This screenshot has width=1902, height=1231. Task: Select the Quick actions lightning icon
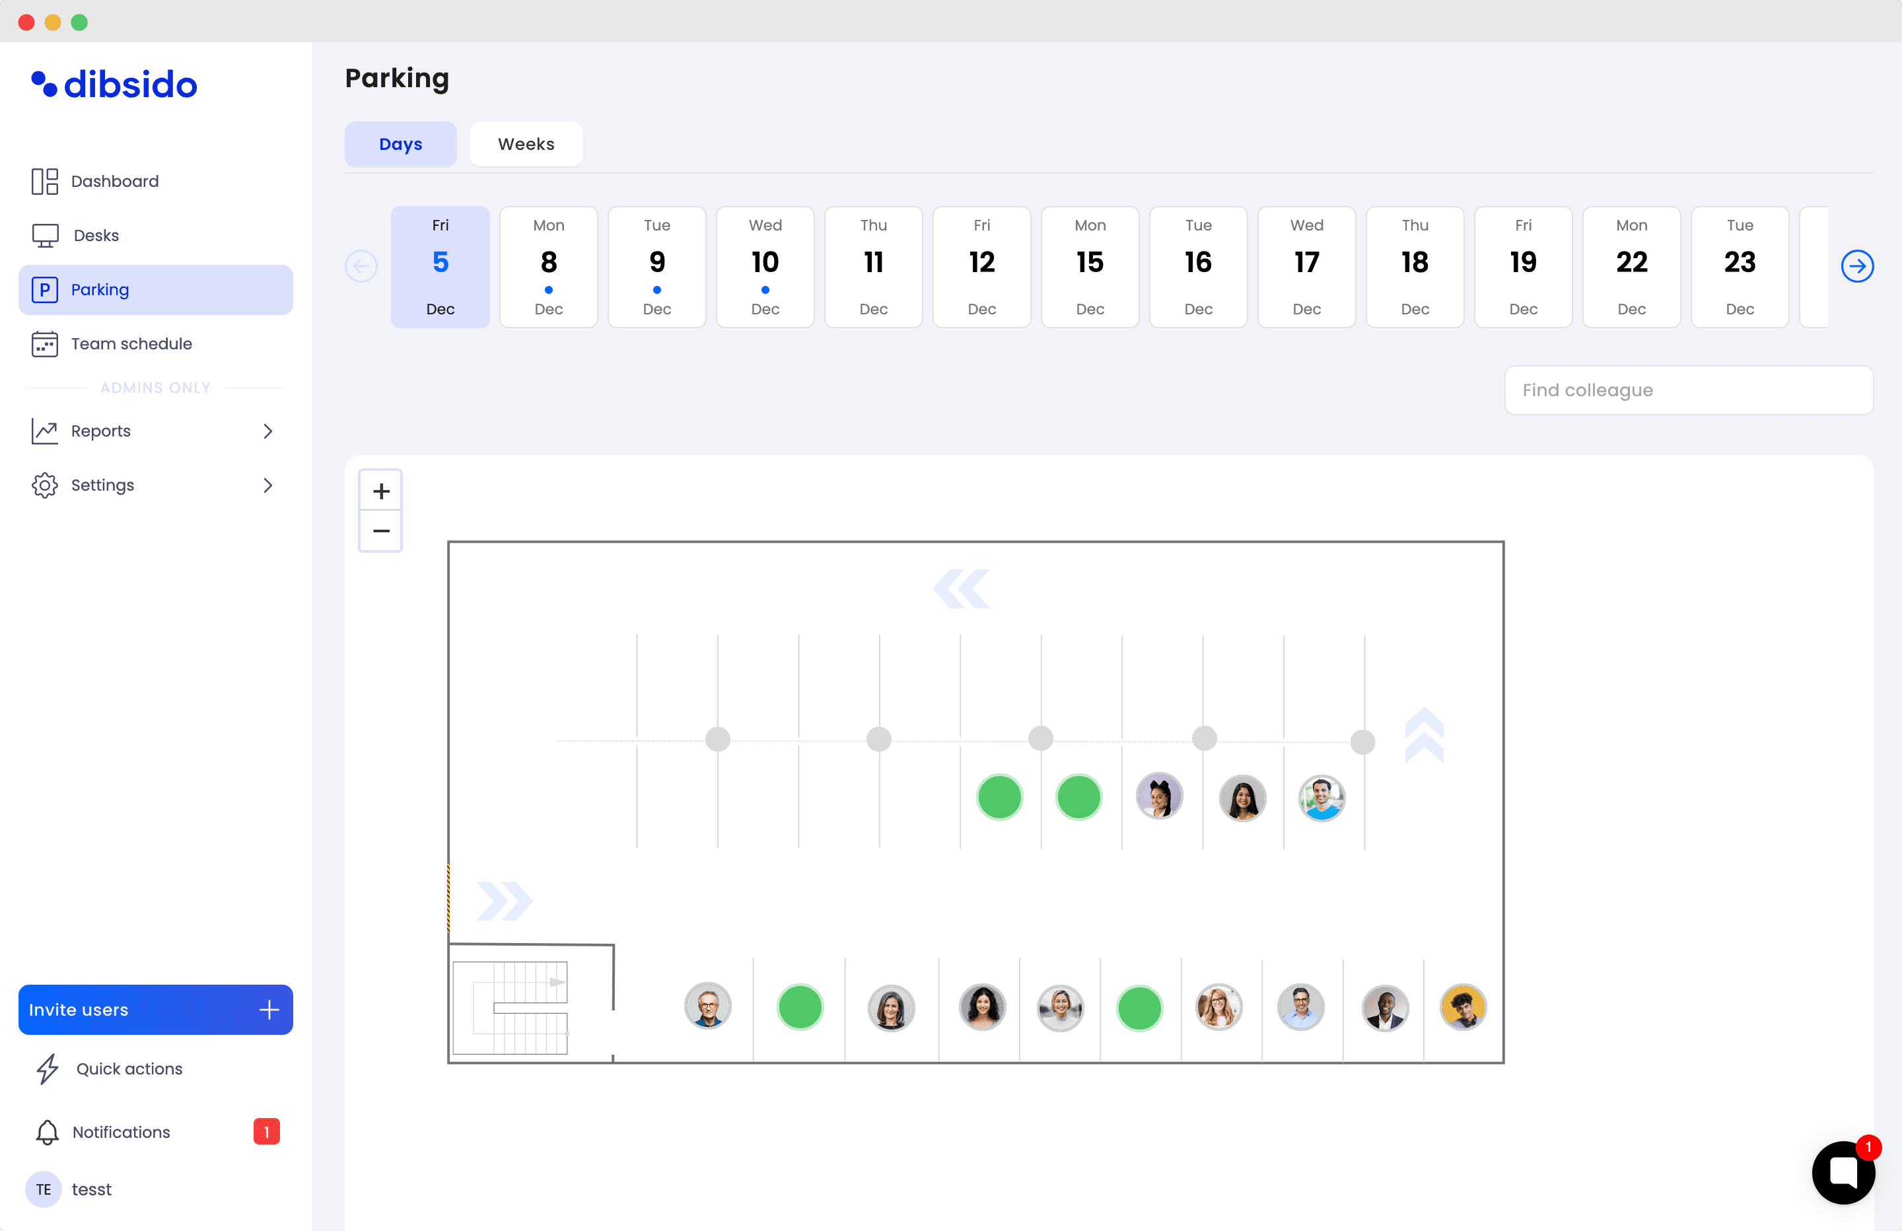point(47,1069)
